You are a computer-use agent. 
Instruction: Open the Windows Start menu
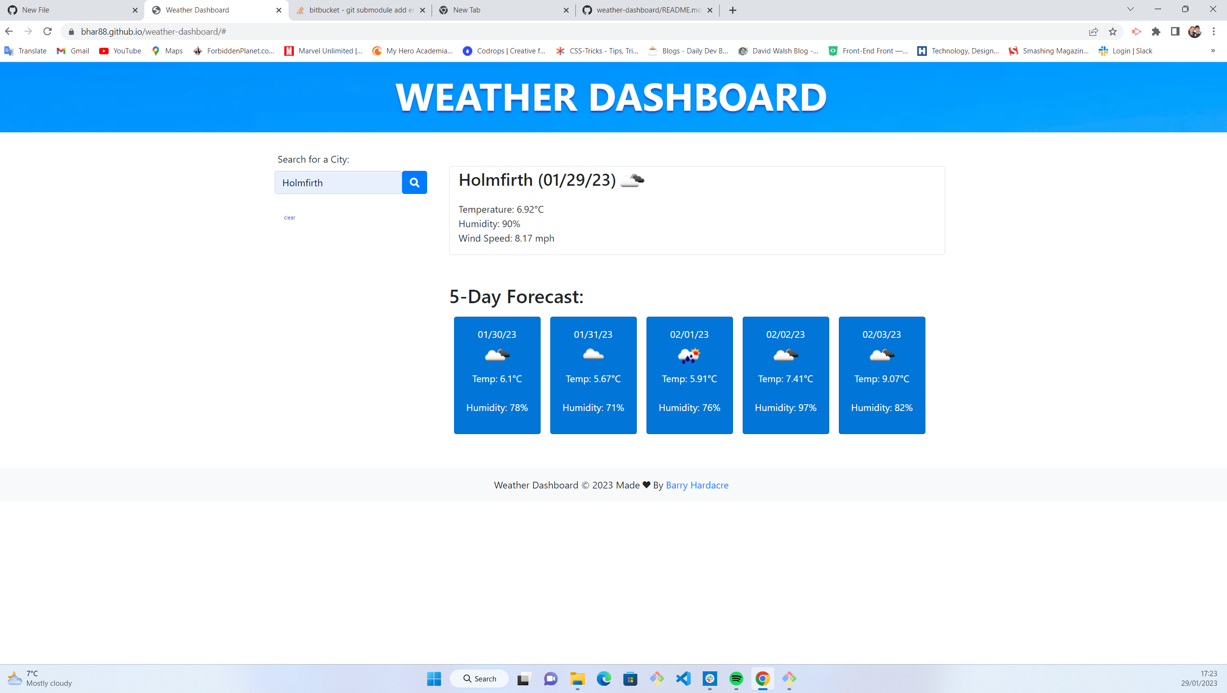tap(434, 679)
